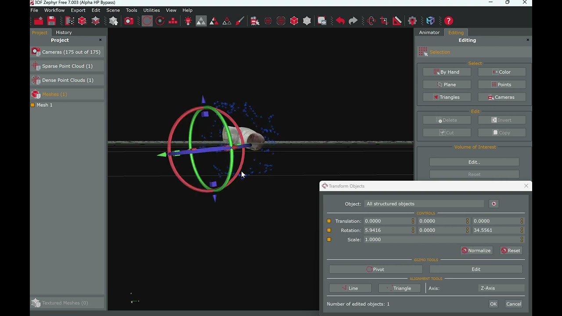Click the stepper on Rotation 5.9416 field
Viewport: 562px width, 316px height.
[413, 230]
